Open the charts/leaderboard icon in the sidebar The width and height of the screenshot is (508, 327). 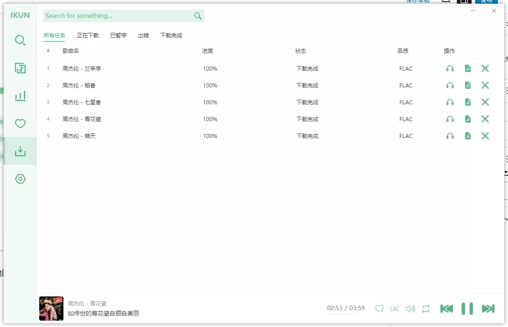pos(20,96)
